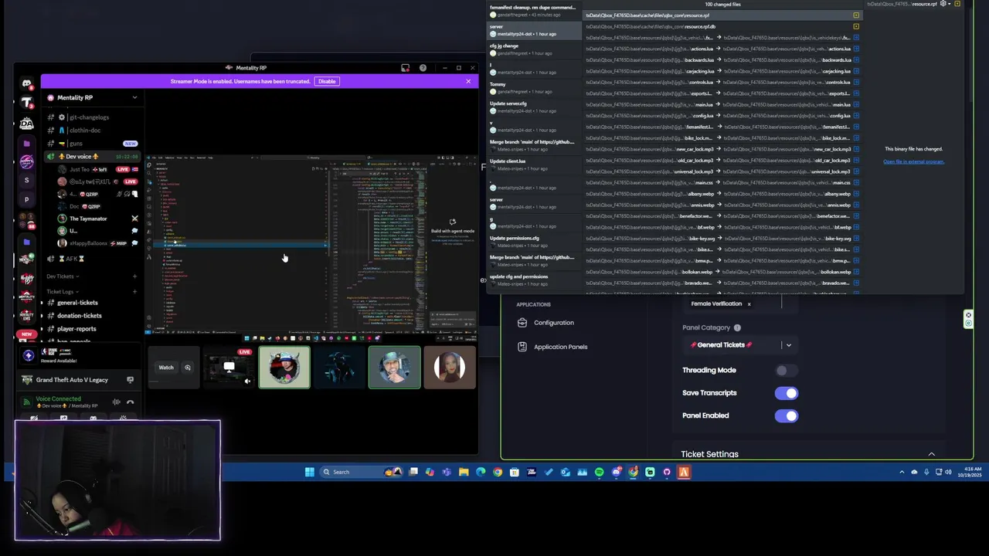The image size is (989, 556).
Task: Toggle Save Transcripts switch
Action: click(786, 393)
